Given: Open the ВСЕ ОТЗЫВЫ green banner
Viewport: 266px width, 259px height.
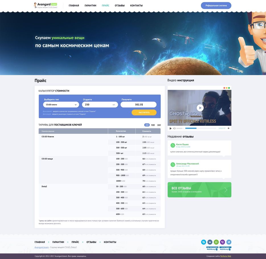Looking at the screenshot, I should point(199,190).
